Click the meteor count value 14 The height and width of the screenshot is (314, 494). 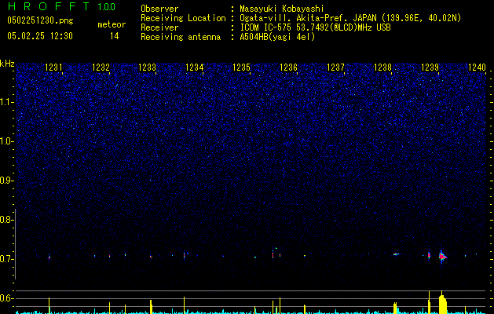[114, 36]
